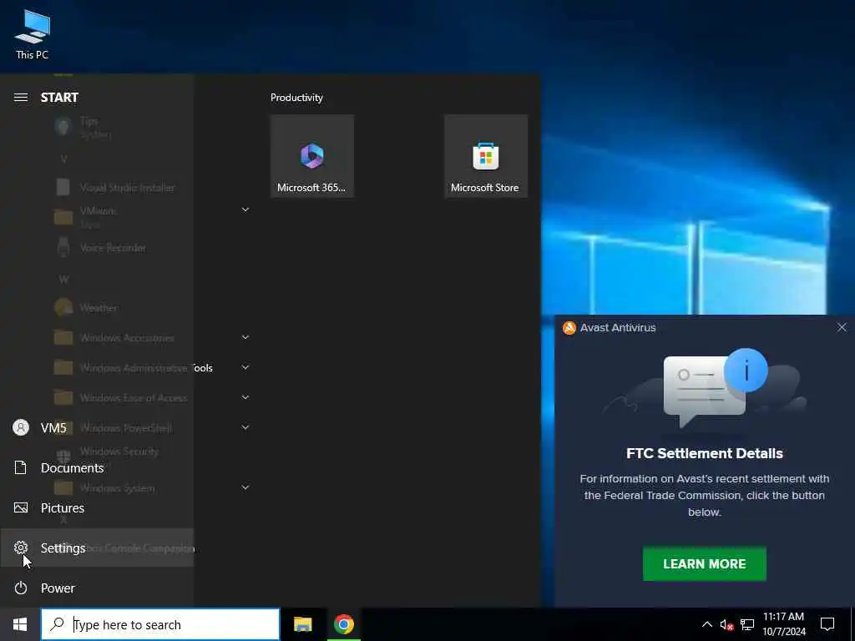Screen dimensions: 855x641
Task: Click the search magnifier icon
Action: coord(57,624)
